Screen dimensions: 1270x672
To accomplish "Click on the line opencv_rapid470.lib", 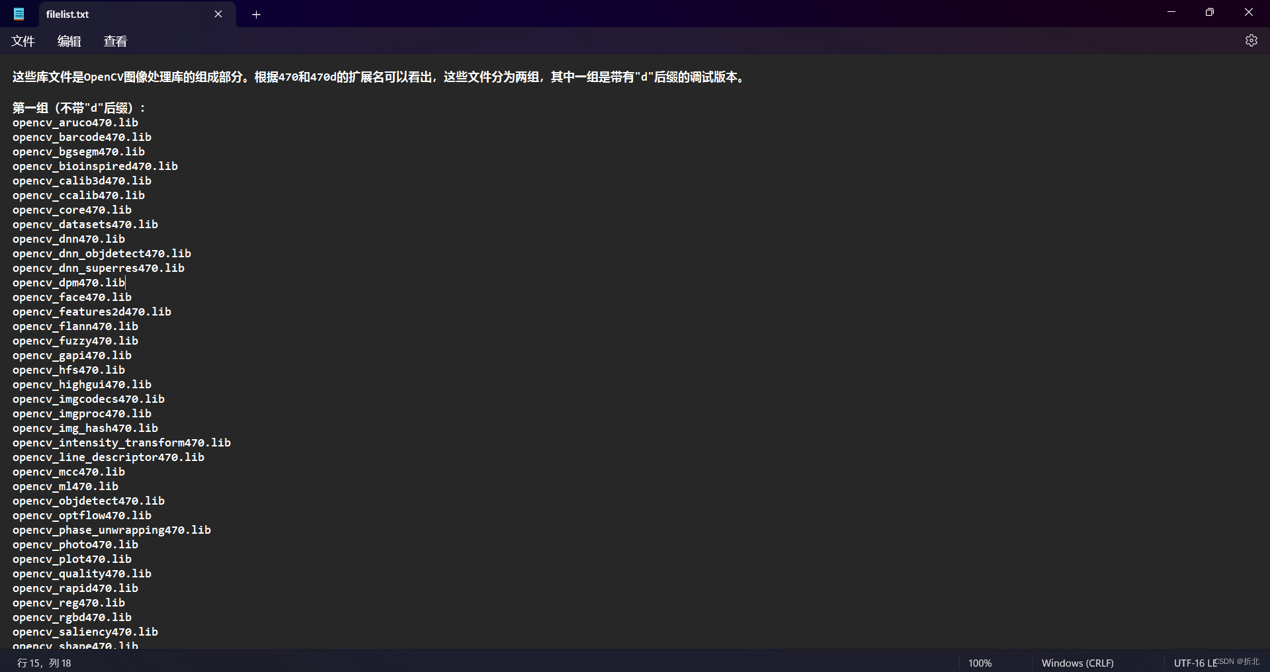I will click(x=75, y=588).
